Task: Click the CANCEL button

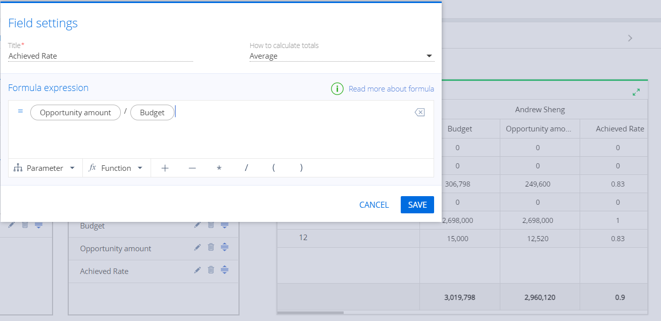Action: pos(374,205)
